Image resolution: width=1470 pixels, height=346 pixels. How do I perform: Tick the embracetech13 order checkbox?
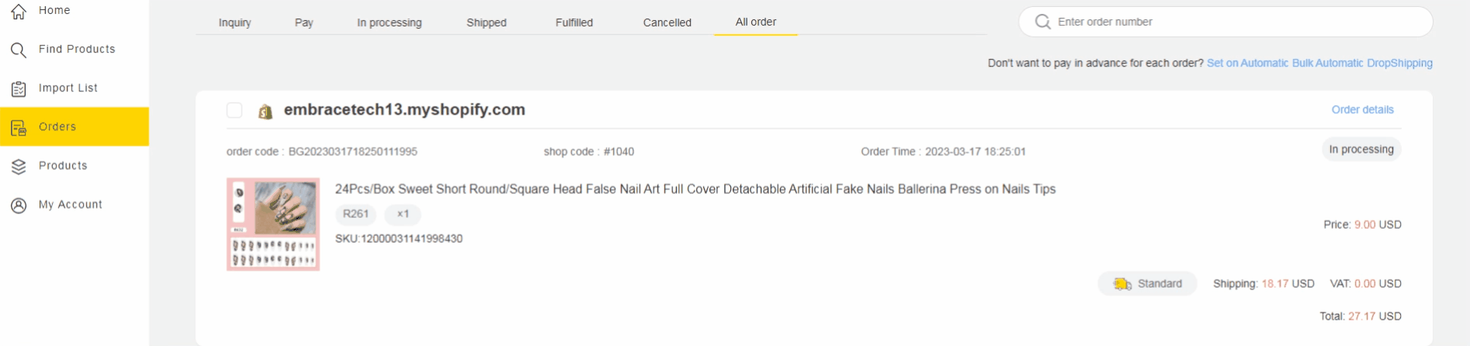tap(234, 110)
